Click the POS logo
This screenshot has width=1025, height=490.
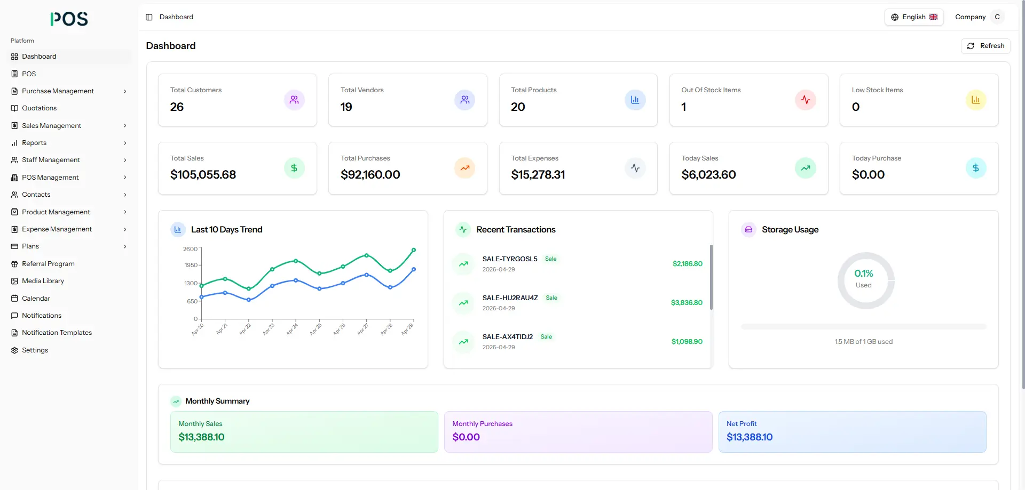point(69,19)
